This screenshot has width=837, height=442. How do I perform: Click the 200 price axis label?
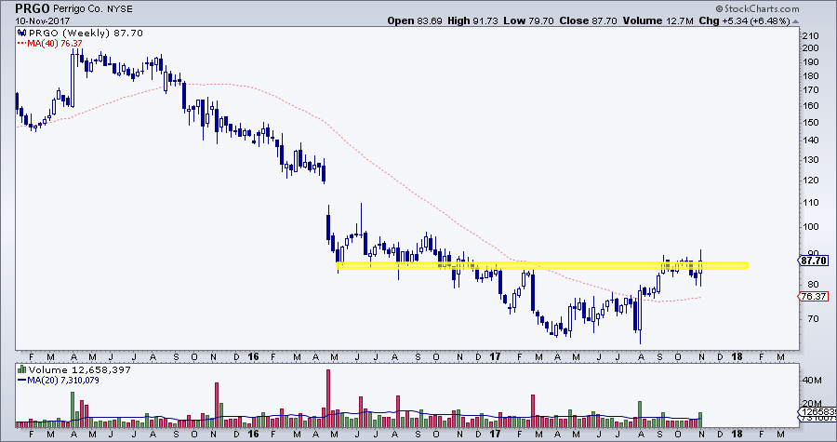click(810, 48)
